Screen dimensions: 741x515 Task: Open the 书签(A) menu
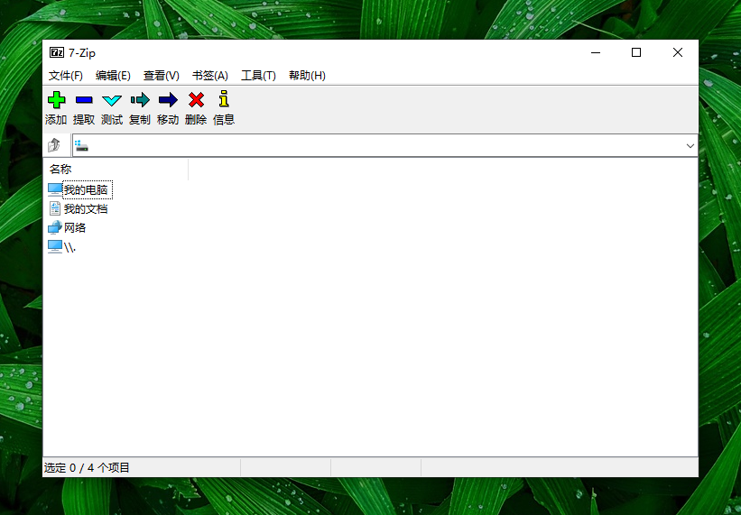coord(210,76)
